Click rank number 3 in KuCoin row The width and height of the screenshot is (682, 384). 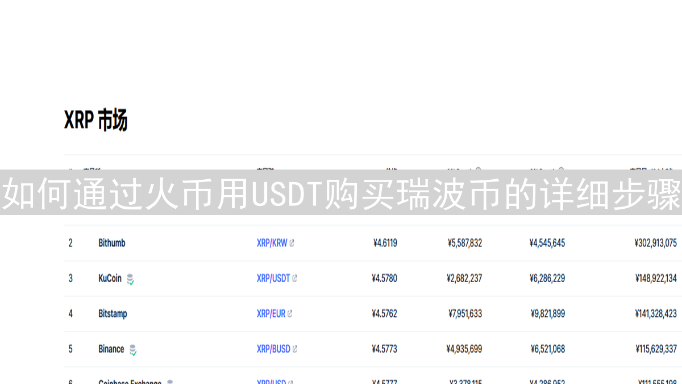[70, 278]
